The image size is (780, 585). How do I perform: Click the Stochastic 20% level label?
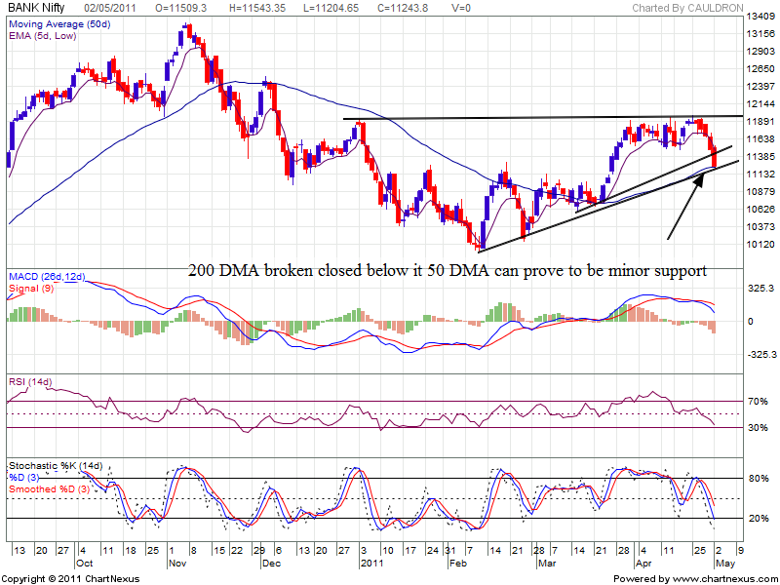pyautogui.click(x=757, y=518)
